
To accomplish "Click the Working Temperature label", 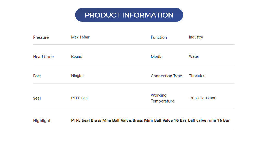I will click(163, 98).
